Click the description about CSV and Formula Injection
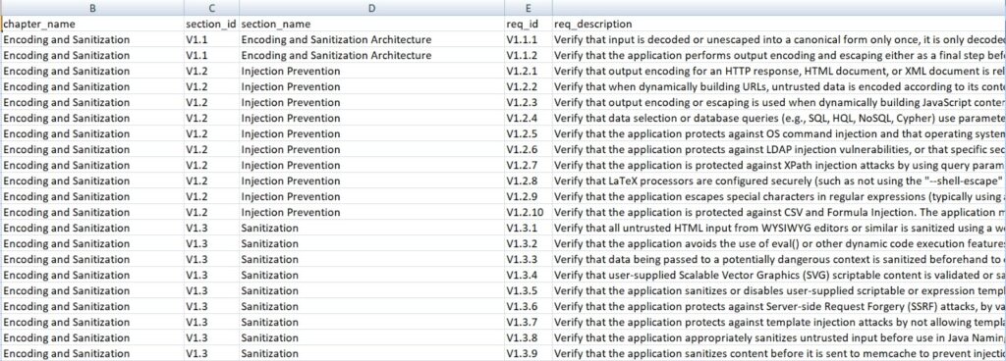Image resolution: width=1006 pixels, height=361 pixels. 779,212
